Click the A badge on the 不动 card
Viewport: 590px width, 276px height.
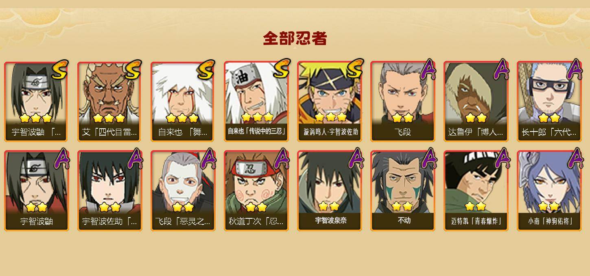tap(428, 159)
